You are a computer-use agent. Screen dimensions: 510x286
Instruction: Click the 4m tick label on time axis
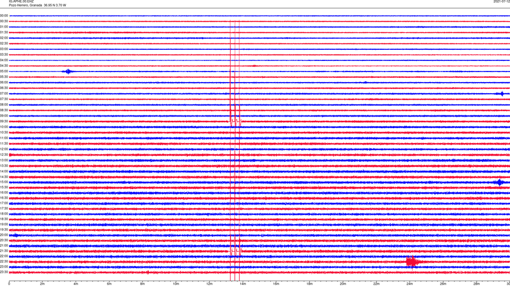pyautogui.click(x=76, y=284)
